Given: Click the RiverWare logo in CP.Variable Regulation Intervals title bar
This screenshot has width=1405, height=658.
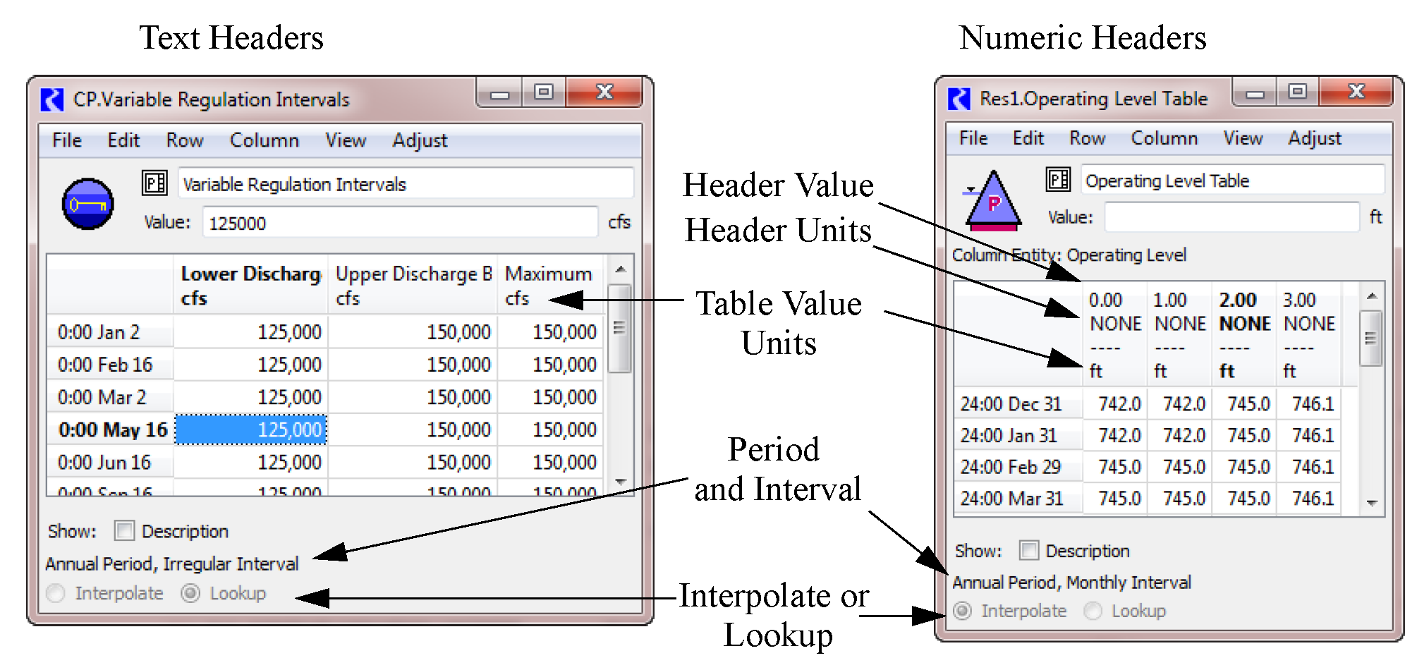Looking at the screenshot, I should 52,99.
